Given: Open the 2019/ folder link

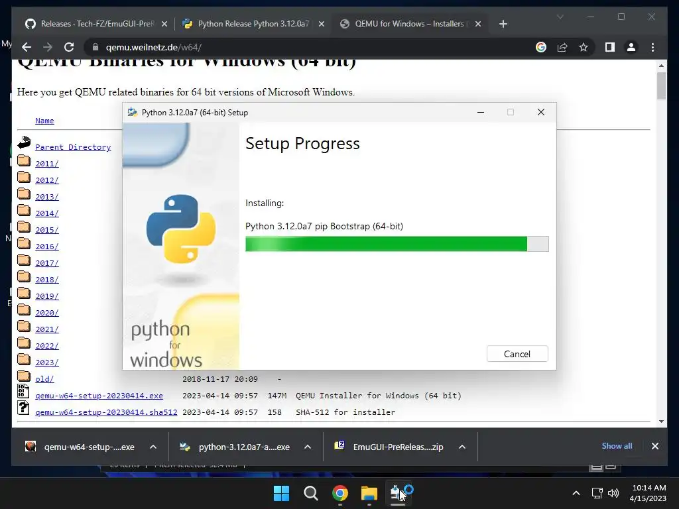Looking at the screenshot, I should (x=47, y=296).
